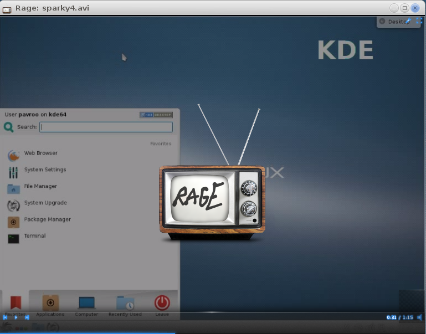
Task: Click the 'Rage: sparky4.avi' window title
Action: click(x=52, y=8)
